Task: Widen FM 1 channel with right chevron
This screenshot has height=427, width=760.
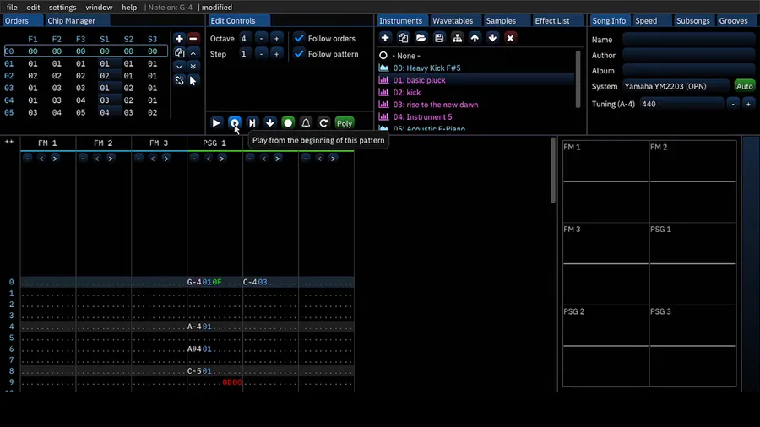Action: 55,159
